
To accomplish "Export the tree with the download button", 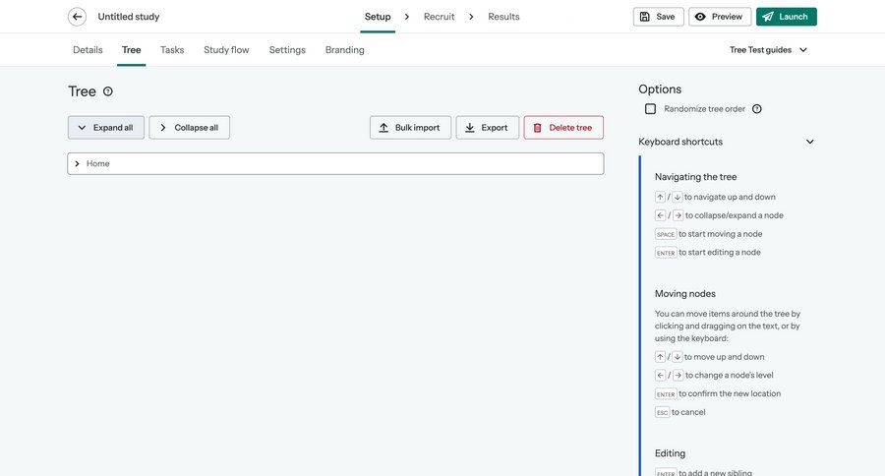I will pyautogui.click(x=487, y=128).
